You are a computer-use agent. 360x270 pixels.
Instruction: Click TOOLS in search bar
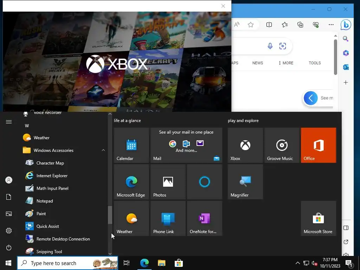[x=315, y=63]
